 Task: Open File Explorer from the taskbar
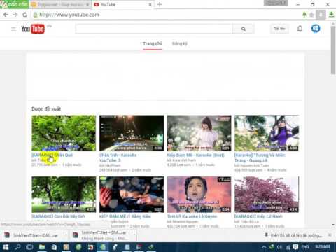[42, 247]
